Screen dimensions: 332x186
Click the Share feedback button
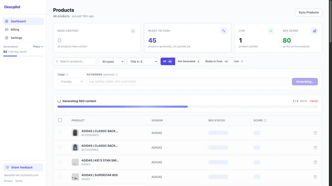tap(23, 167)
